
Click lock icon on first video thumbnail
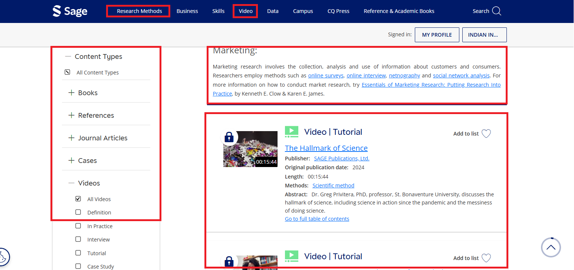pyautogui.click(x=229, y=137)
